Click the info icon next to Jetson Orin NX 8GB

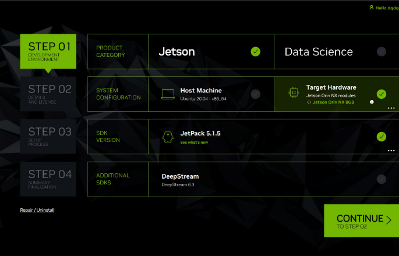(372, 102)
